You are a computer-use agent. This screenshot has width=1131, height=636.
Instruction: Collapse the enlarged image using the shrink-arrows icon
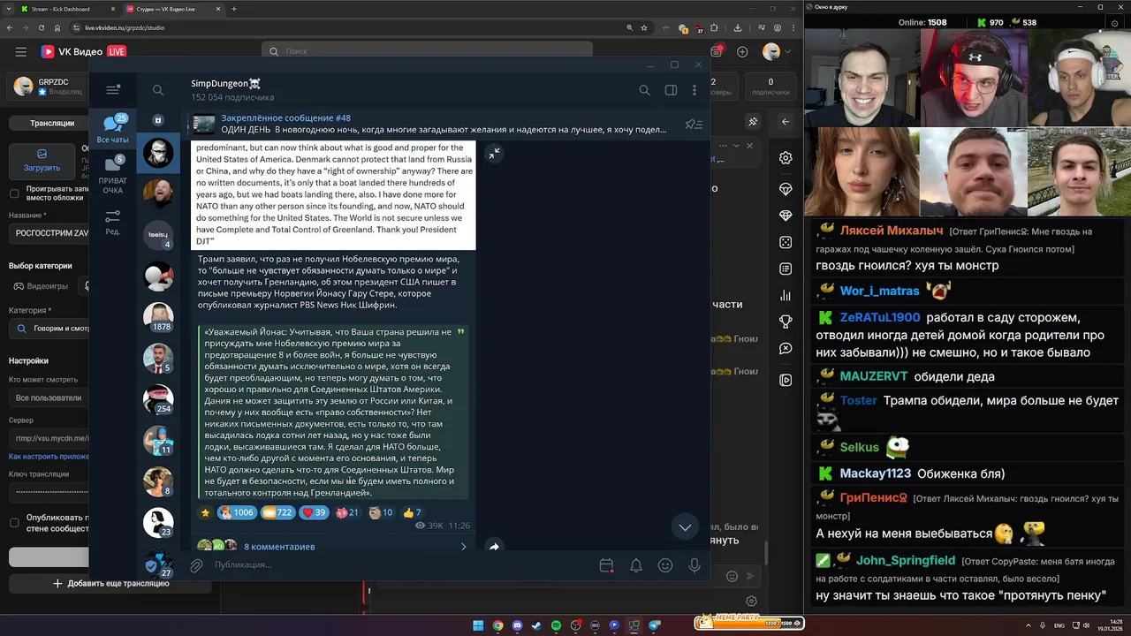(x=494, y=153)
